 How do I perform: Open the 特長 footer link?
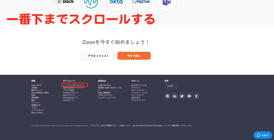(x=33, y=95)
